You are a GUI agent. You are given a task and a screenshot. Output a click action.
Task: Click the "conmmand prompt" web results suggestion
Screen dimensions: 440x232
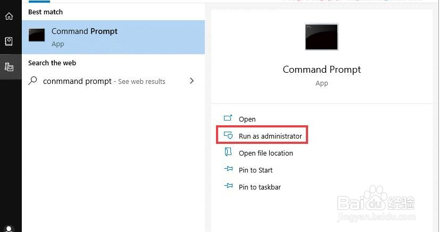[77, 81]
